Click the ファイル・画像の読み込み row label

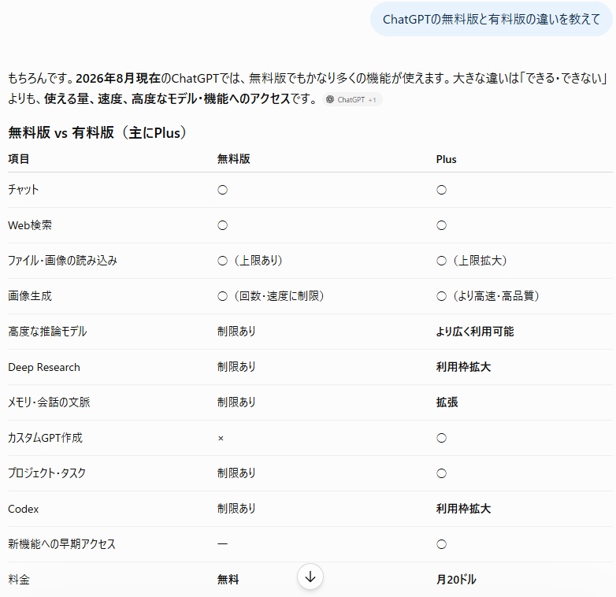tap(62, 261)
